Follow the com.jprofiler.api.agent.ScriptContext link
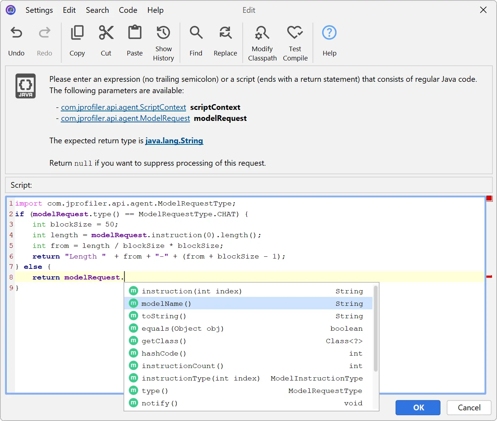Viewport: 497px width, 421px height. (123, 107)
